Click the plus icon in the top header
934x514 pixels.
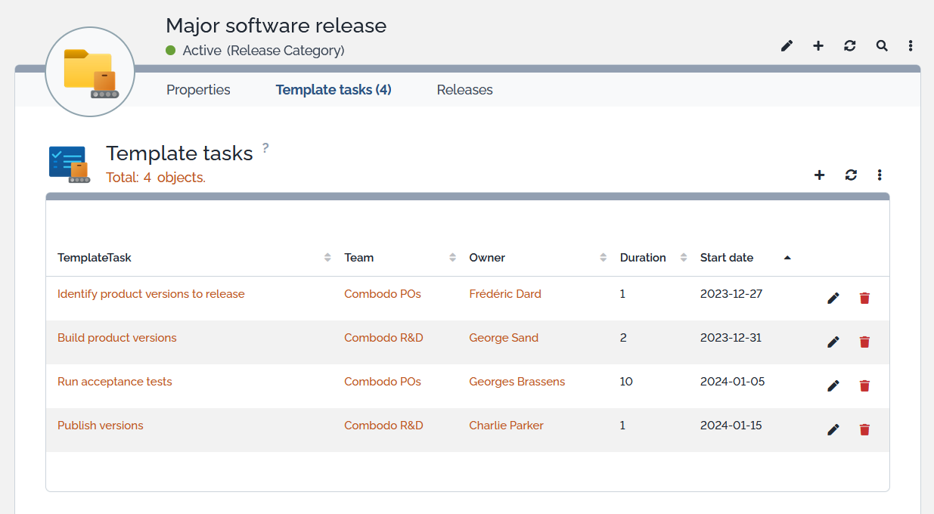(818, 46)
